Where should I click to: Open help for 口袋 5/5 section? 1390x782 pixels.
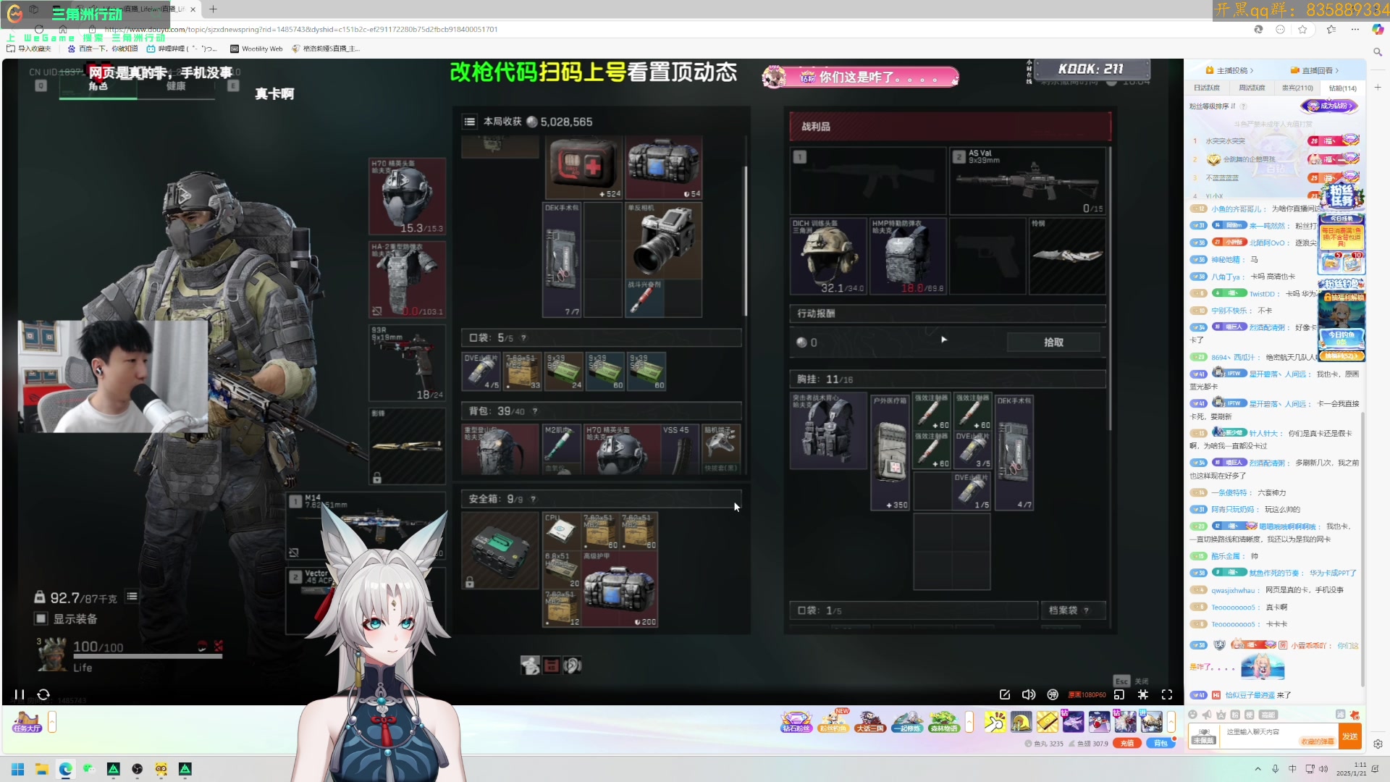523,337
